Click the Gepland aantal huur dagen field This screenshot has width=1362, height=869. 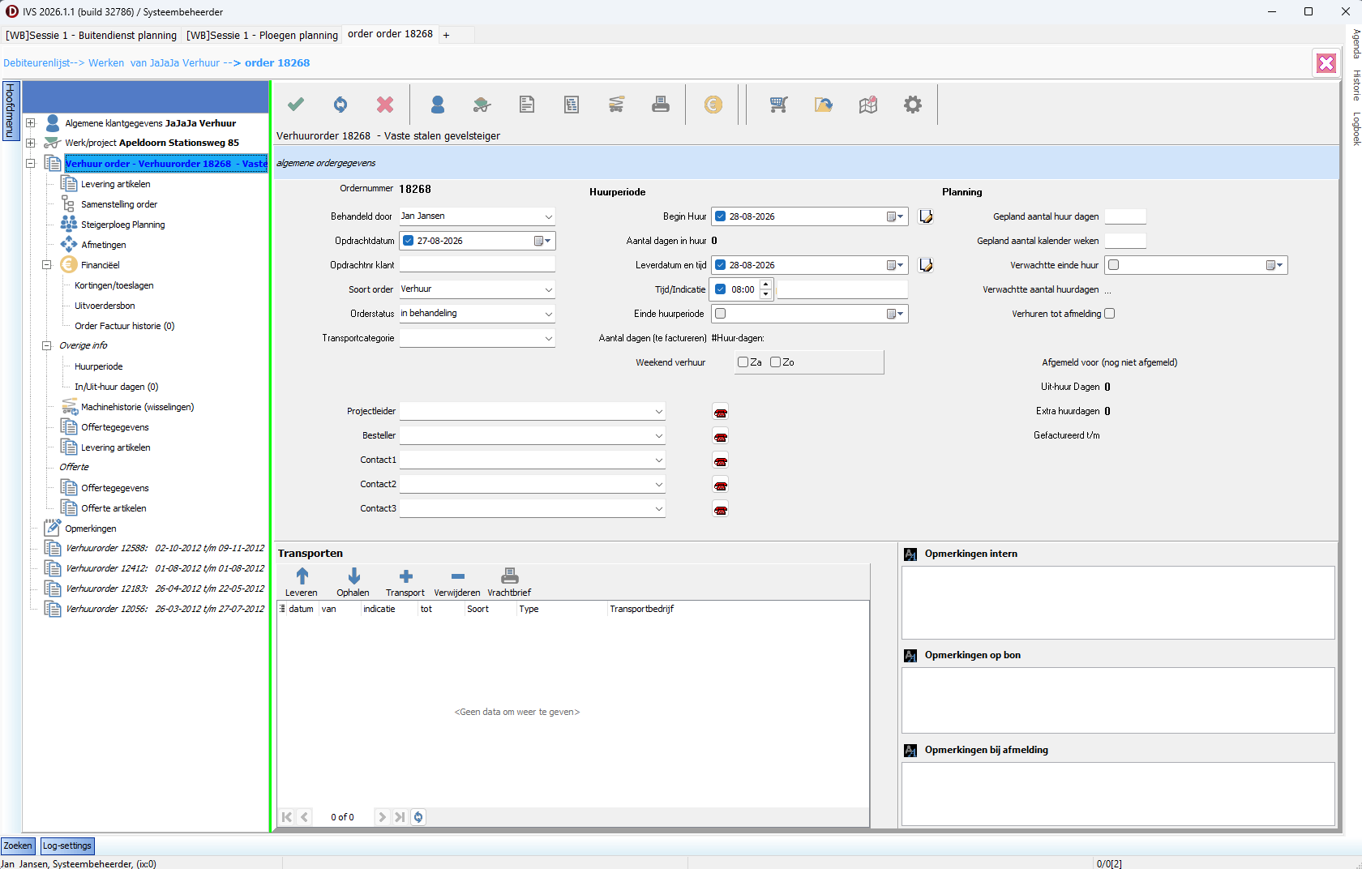pyautogui.click(x=1125, y=216)
